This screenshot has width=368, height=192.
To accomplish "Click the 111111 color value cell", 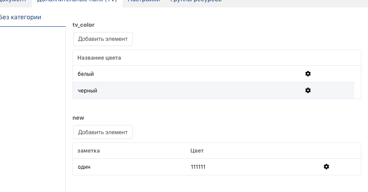I will pos(198,167).
